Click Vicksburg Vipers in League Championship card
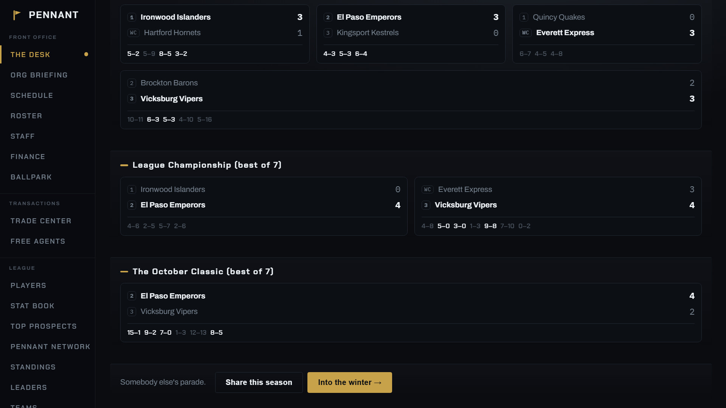The image size is (726, 408). tap(466, 205)
